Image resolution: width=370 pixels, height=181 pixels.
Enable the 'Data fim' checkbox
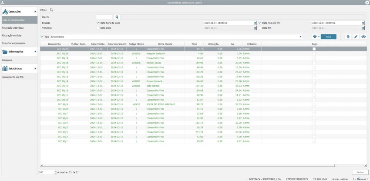(260, 28)
